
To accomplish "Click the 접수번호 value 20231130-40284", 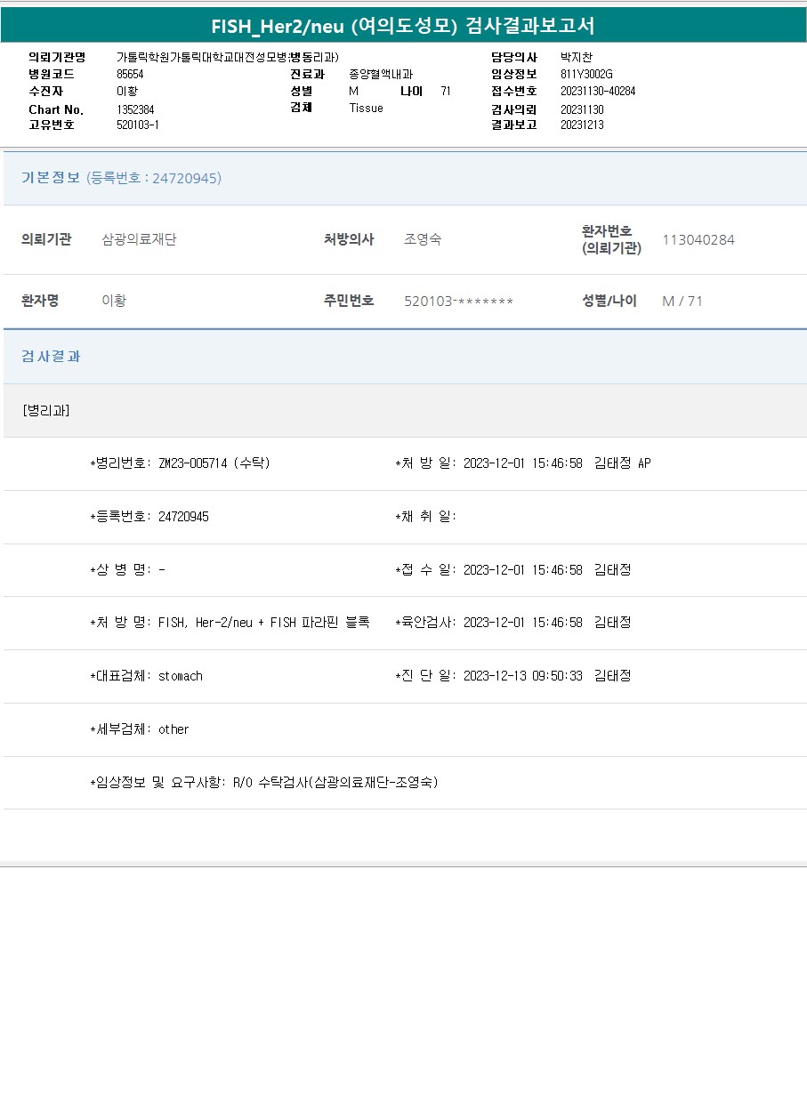I will click(x=598, y=92).
